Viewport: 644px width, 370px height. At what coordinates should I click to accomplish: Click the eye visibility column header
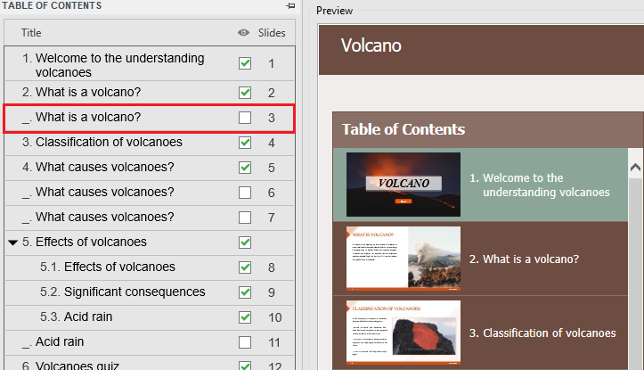pyautogui.click(x=243, y=33)
